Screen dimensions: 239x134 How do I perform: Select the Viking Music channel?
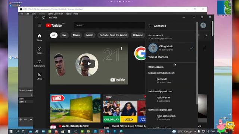171,48
